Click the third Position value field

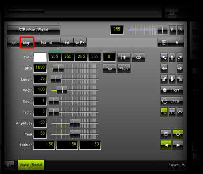[90, 145]
